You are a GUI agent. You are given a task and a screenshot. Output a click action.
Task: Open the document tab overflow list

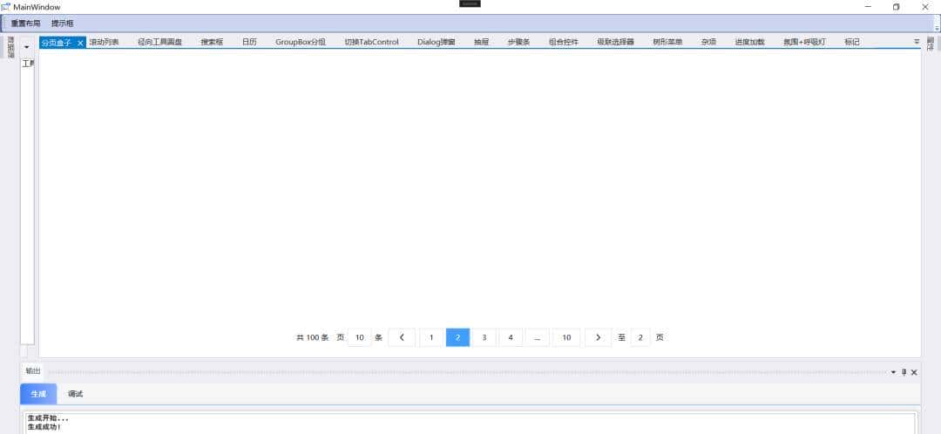[917, 42]
